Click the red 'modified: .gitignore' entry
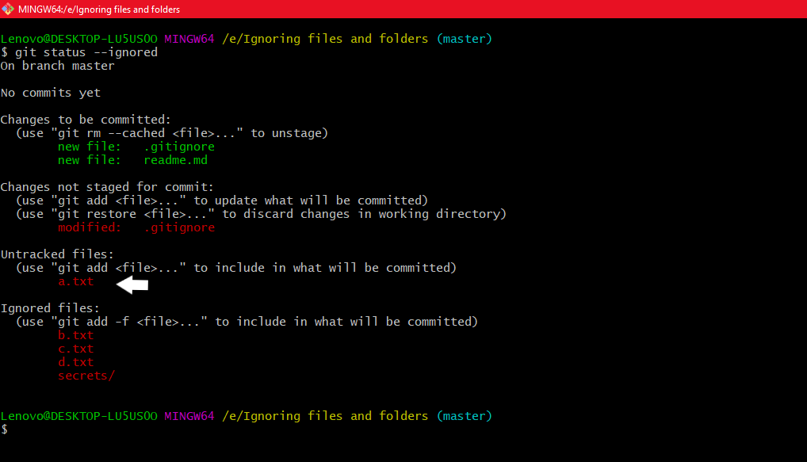Screen dimensions: 807x462 (x=136, y=227)
